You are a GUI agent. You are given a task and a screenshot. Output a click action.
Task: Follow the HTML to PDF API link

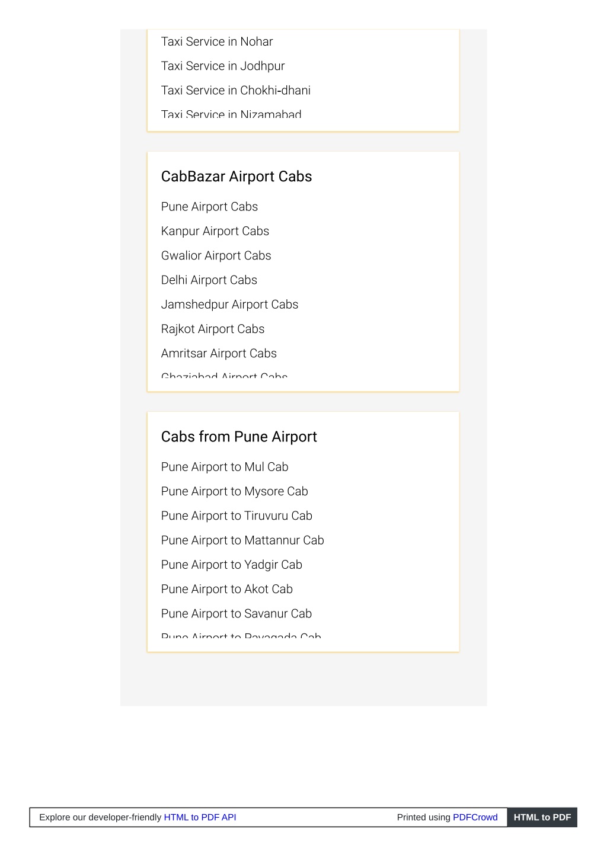(x=200, y=817)
